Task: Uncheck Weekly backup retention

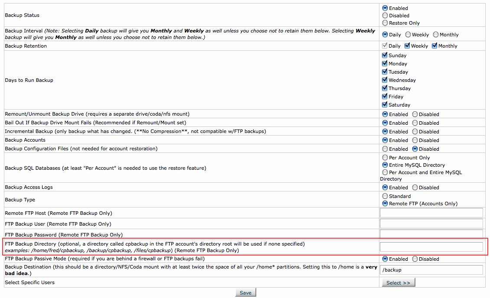Action: coord(407,46)
